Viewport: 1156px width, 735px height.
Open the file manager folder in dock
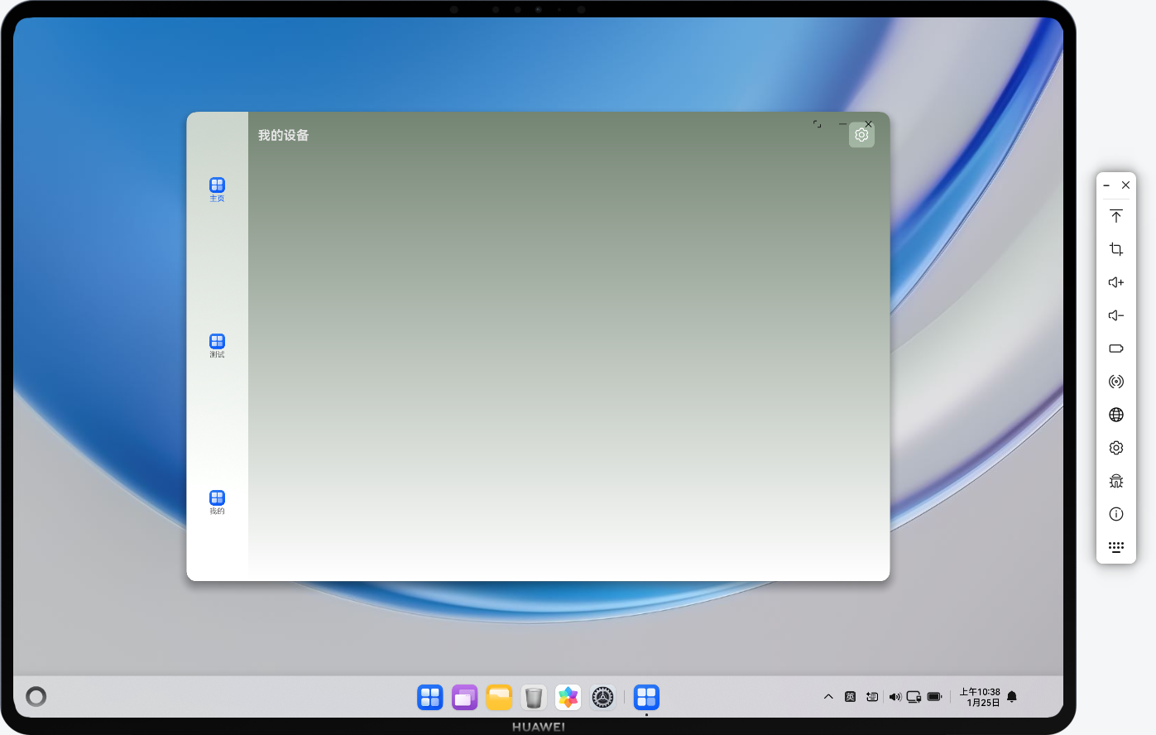[x=499, y=698]
